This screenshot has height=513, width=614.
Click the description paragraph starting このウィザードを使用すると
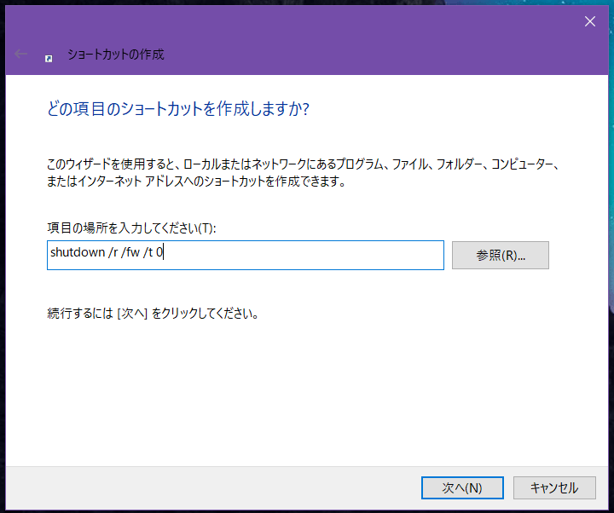point(302,173)
